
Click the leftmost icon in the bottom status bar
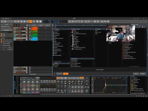click(2, 96)
